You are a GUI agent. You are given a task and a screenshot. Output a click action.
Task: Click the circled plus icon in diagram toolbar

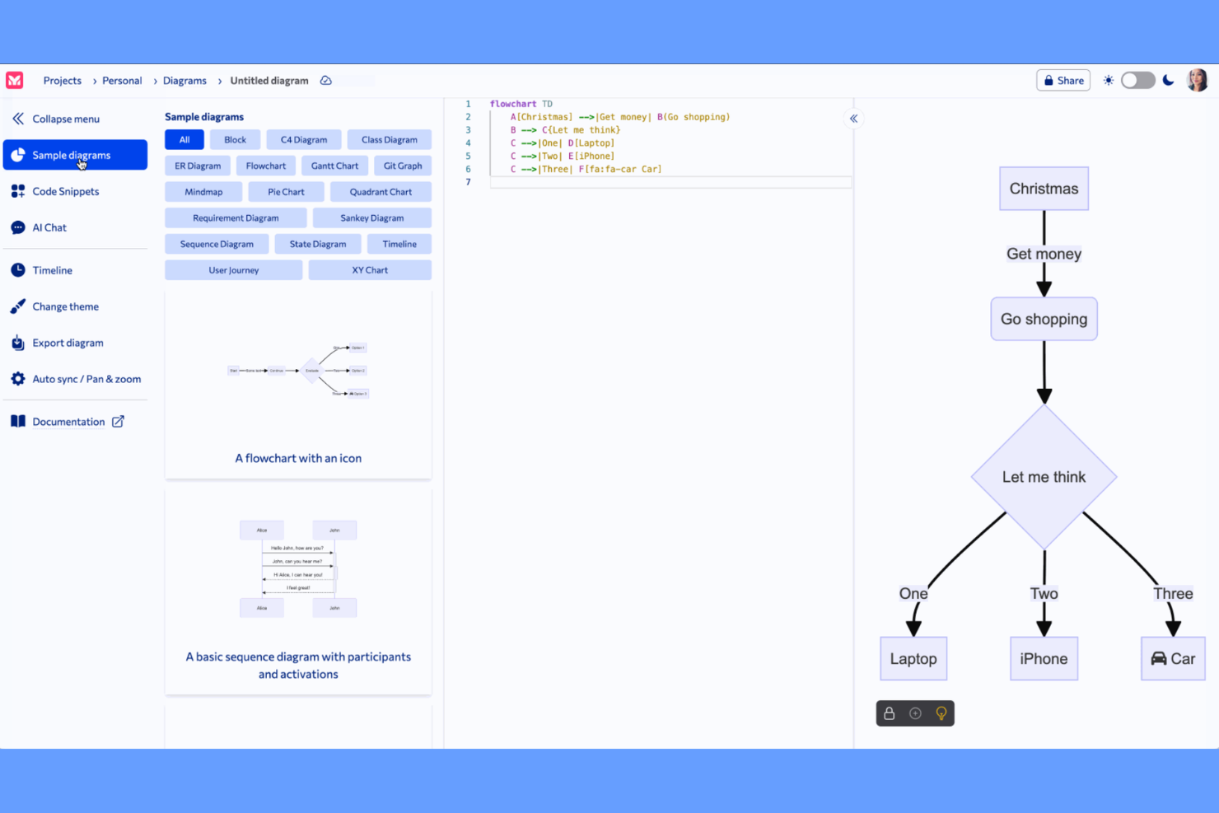pos(915,713)
